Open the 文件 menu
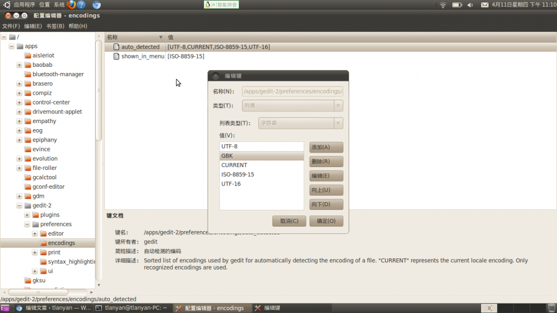This screenshot has height=313, width=557. click(11, 26)
